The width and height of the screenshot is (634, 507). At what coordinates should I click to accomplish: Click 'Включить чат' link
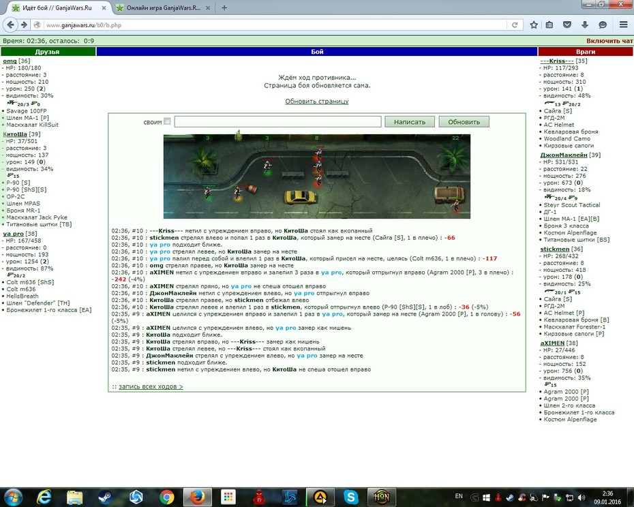point(609,41)
